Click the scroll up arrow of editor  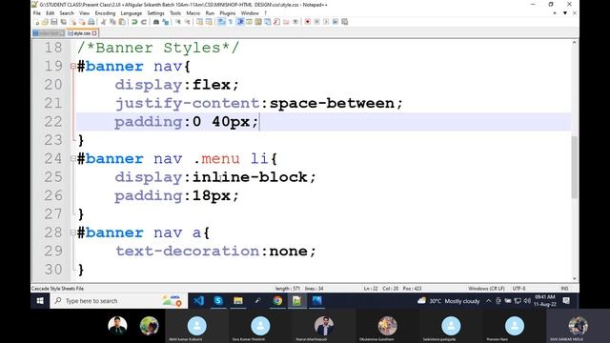[x=574, y=42]
